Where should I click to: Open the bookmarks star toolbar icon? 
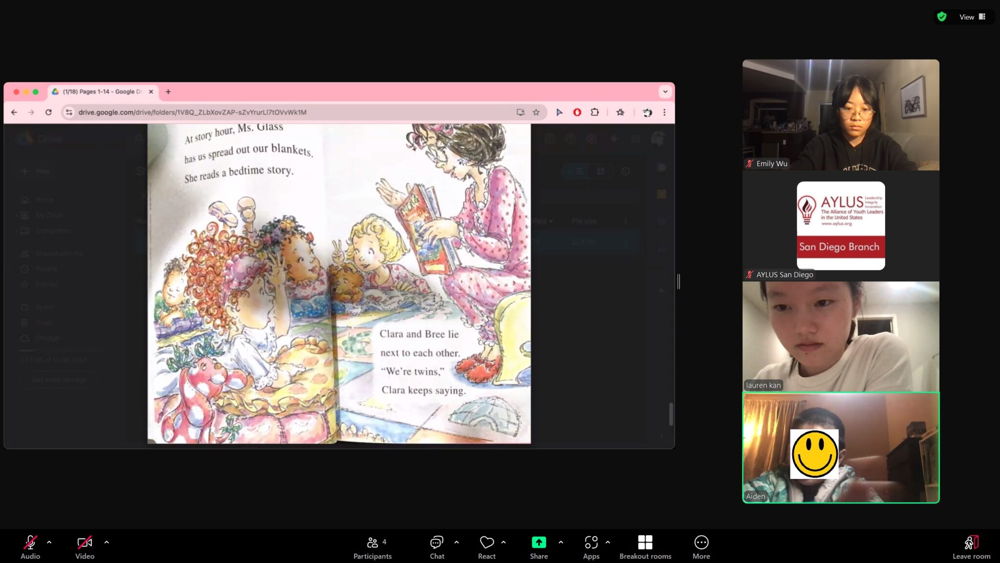(620, 112)
